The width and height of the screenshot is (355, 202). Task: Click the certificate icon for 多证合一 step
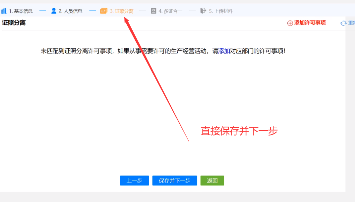153,11
